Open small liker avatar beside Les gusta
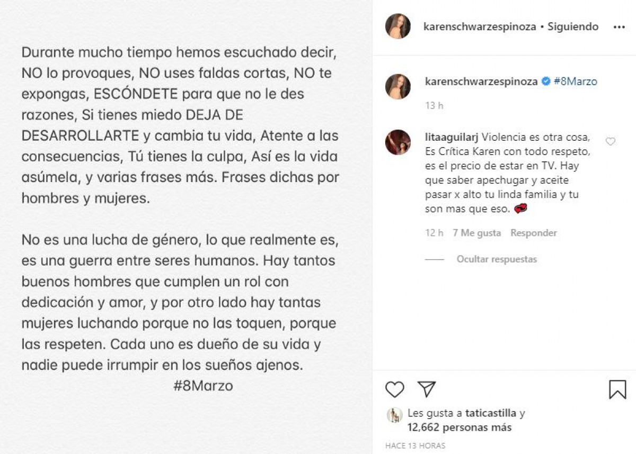Viewport: 636px width, 454px height. point(394,415)
